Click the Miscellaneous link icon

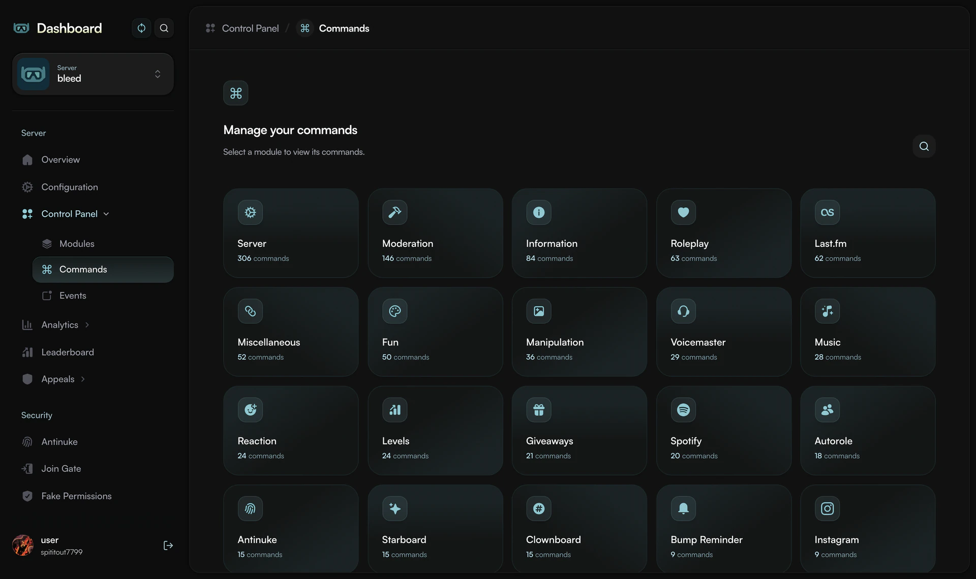tap(250, 311)
